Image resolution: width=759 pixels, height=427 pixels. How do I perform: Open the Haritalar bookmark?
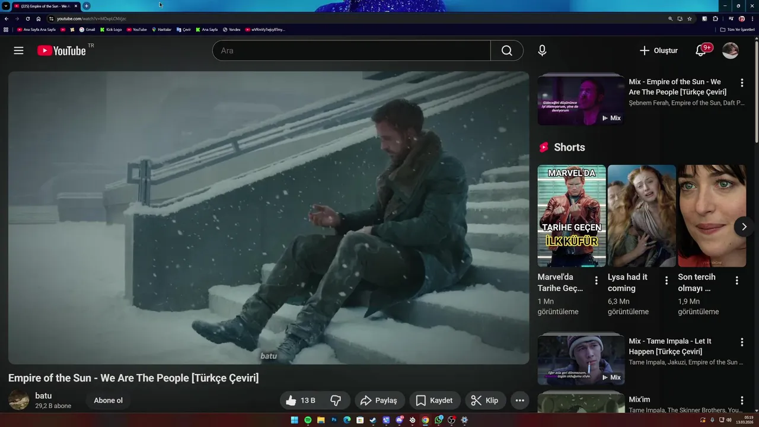tap(161, 29)
